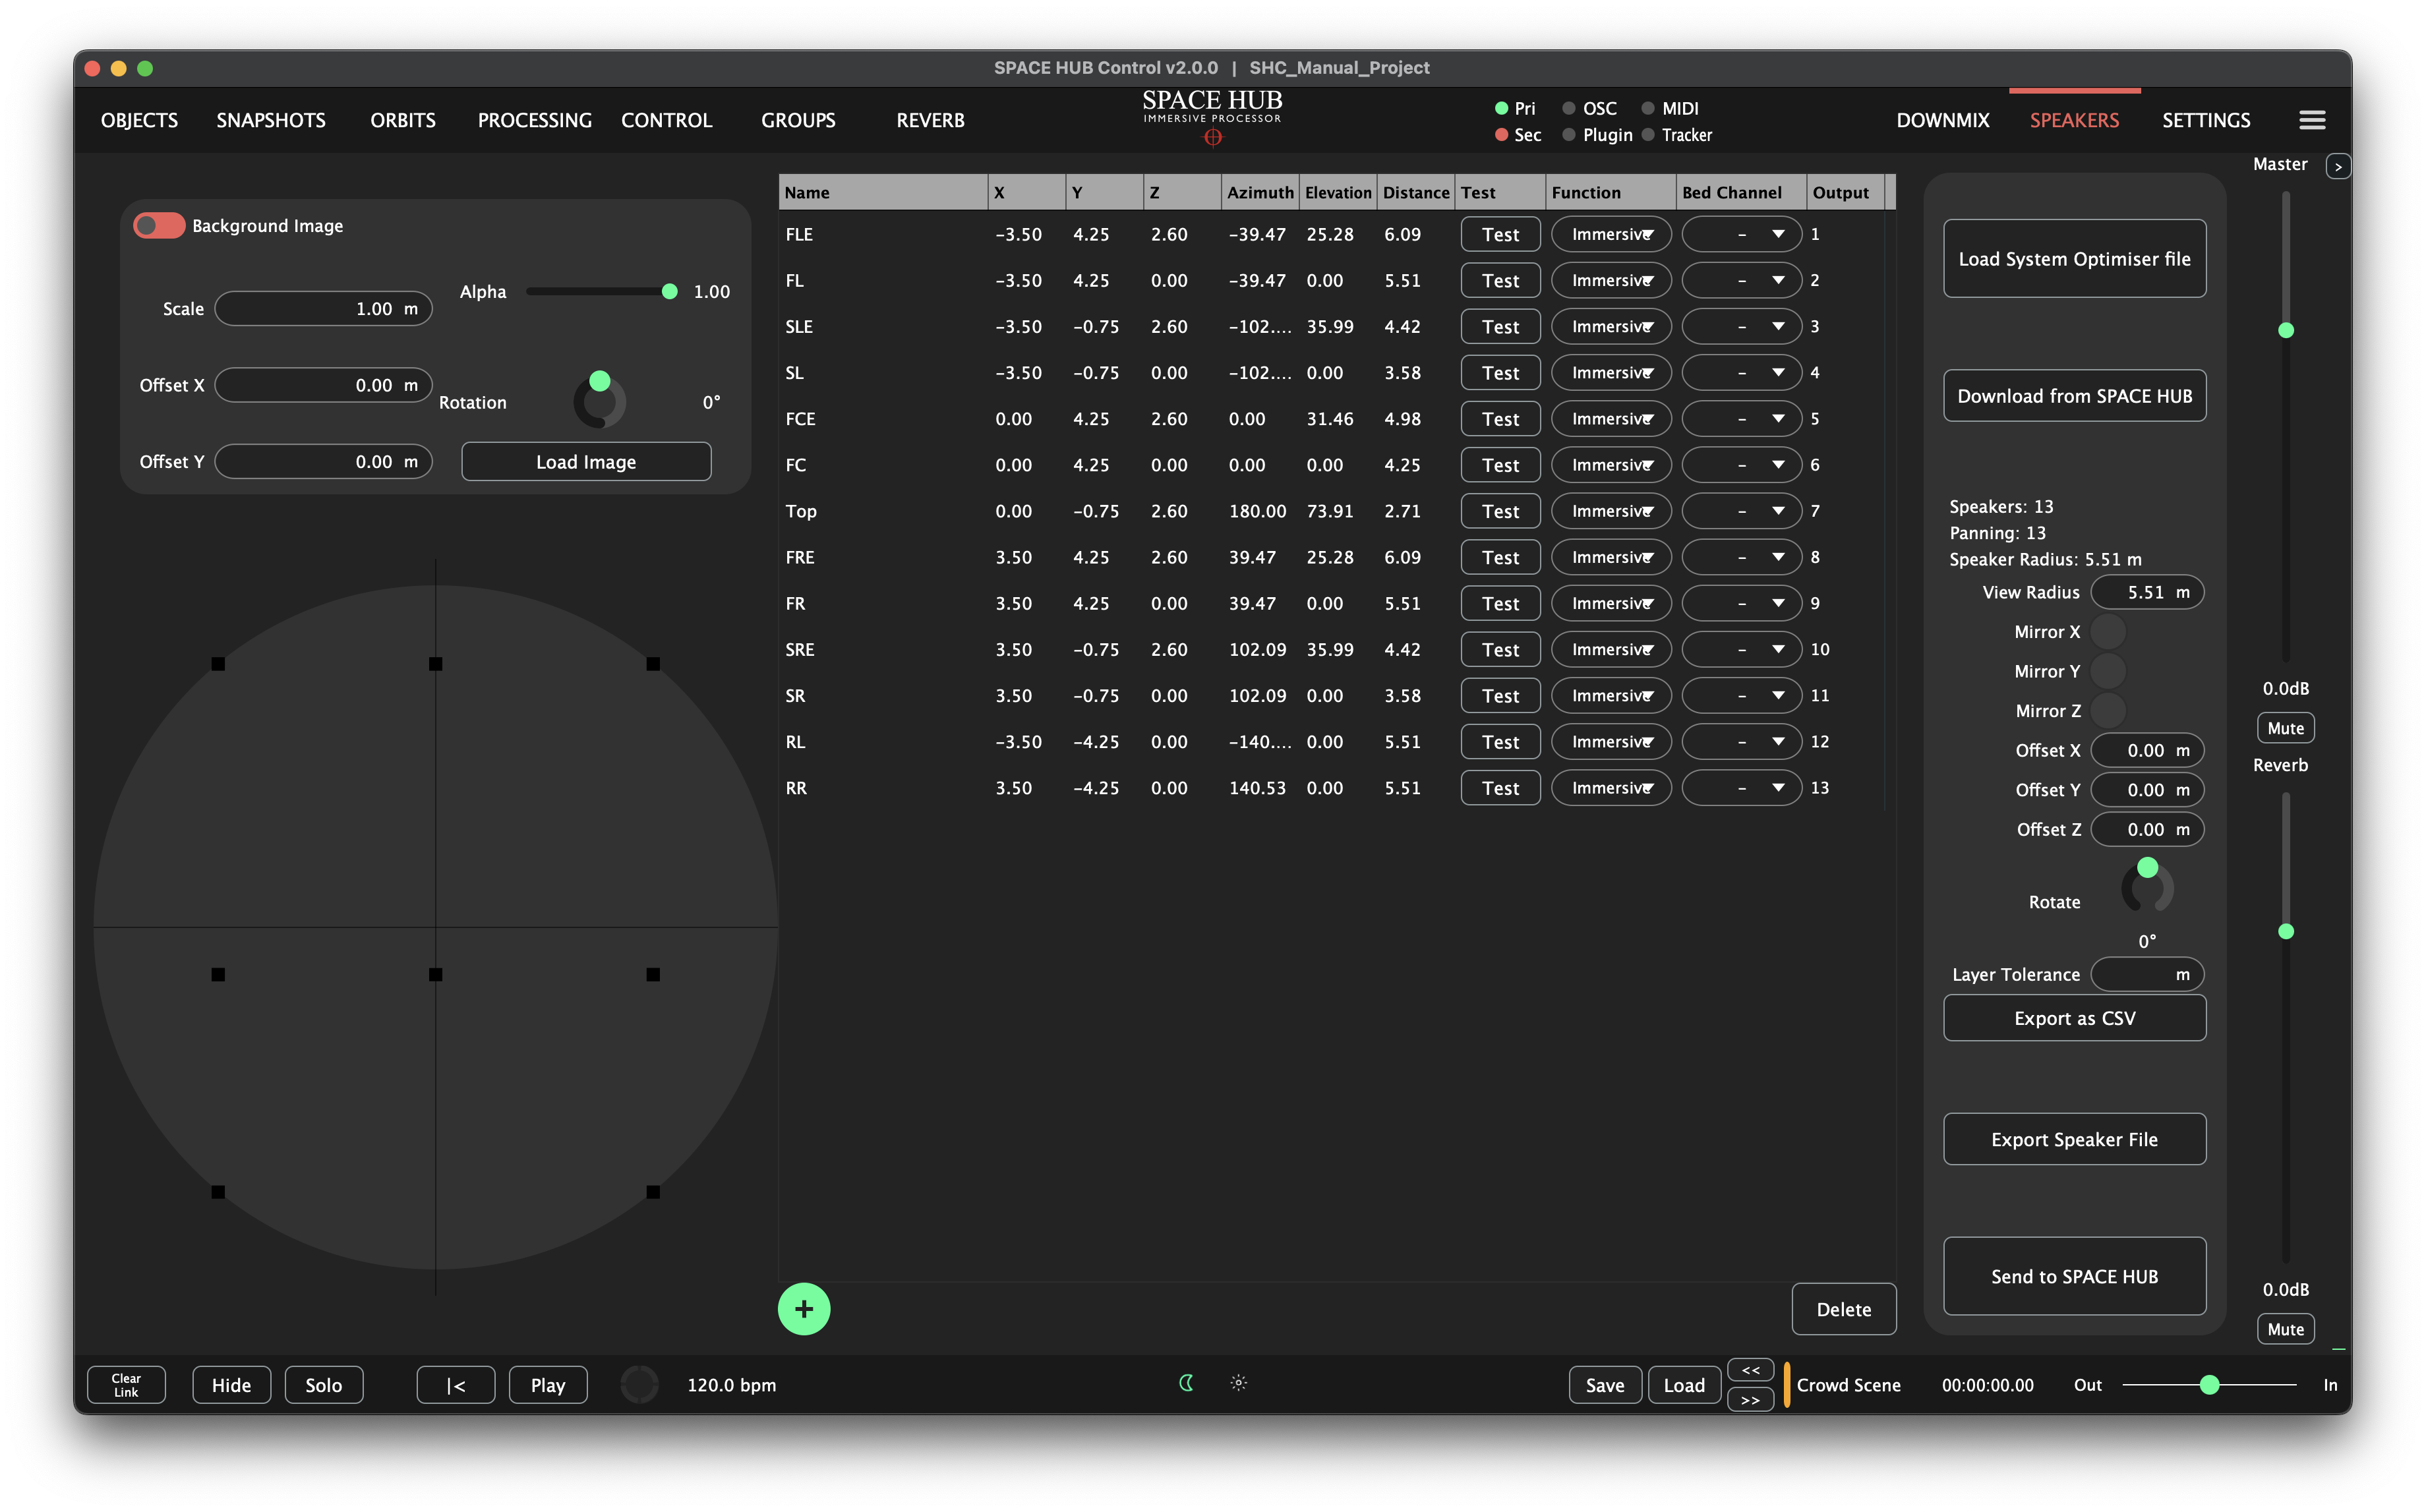Toggle the Background Image switch
2426x1512 pixels.
point(159,226)
